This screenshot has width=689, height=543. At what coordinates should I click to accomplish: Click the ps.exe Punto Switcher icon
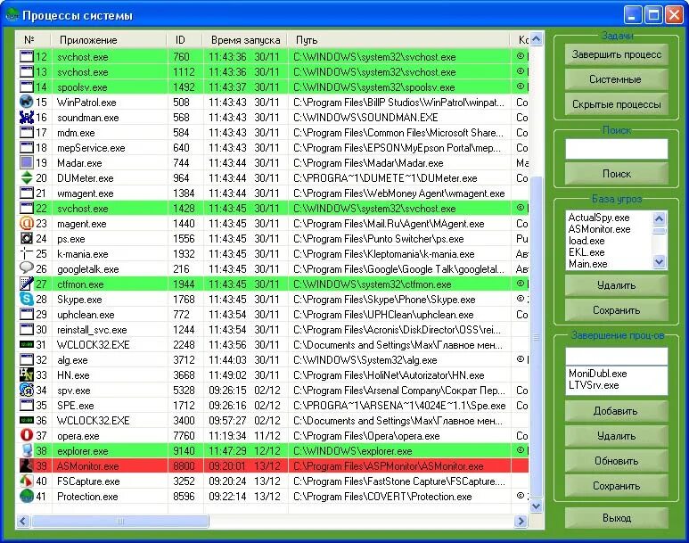pos(27,239)
